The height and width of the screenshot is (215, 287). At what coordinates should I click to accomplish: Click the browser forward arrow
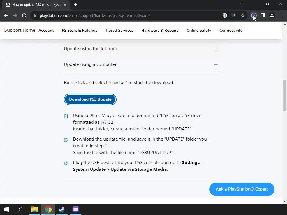(15, 16)
